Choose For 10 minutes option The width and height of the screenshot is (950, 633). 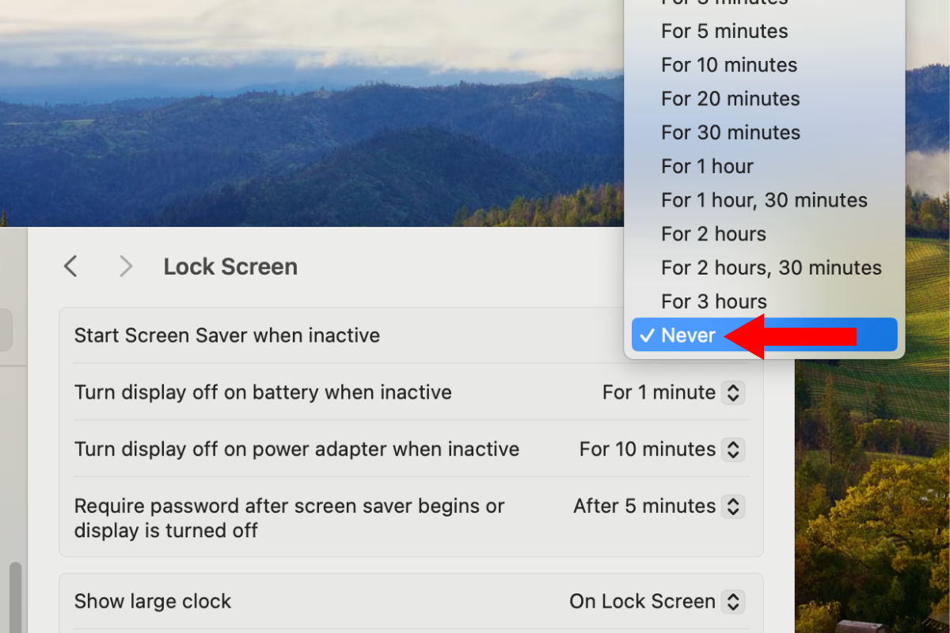pyautogui.click(x=729, y=65)
